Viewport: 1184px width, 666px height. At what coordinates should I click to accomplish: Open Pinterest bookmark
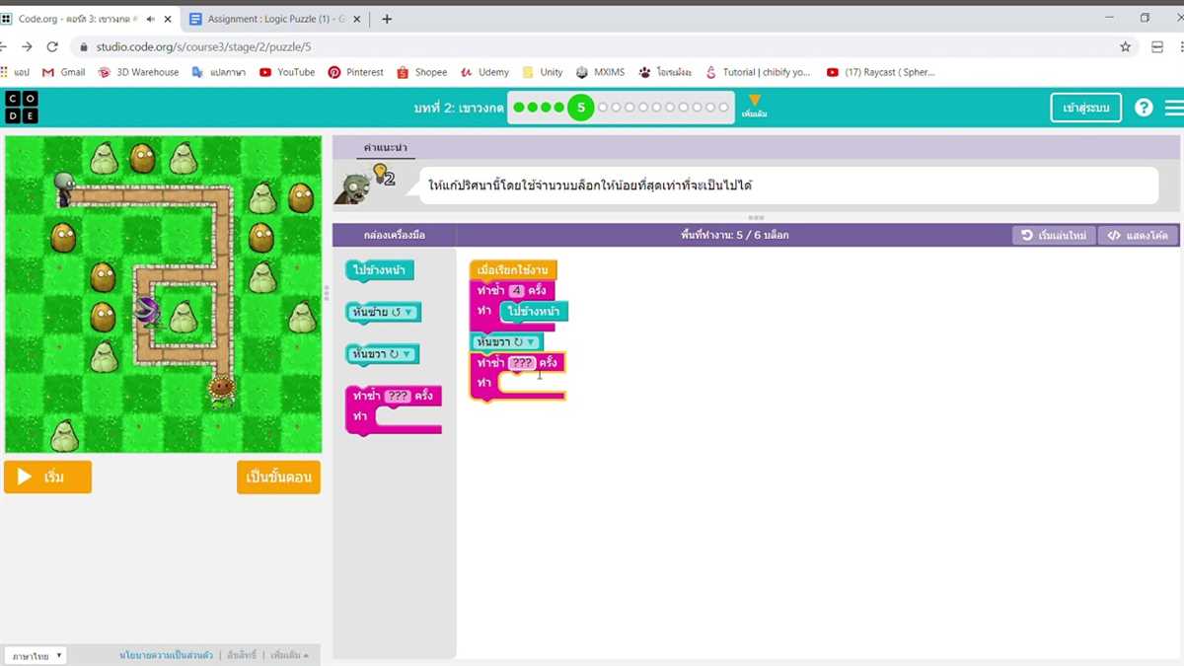click(x=356, y=72)
